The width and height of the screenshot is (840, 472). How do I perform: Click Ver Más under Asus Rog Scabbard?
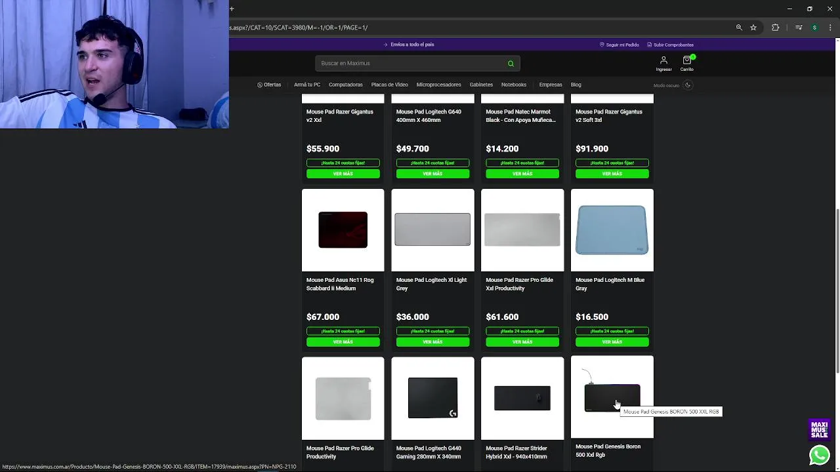pyautogui.click(x=343, y=342)
